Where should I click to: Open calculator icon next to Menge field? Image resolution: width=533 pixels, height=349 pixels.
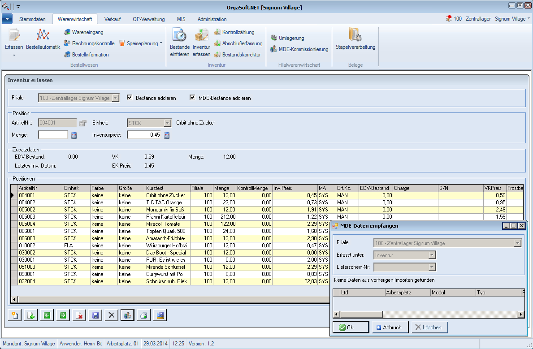click(x=74, y=135)
